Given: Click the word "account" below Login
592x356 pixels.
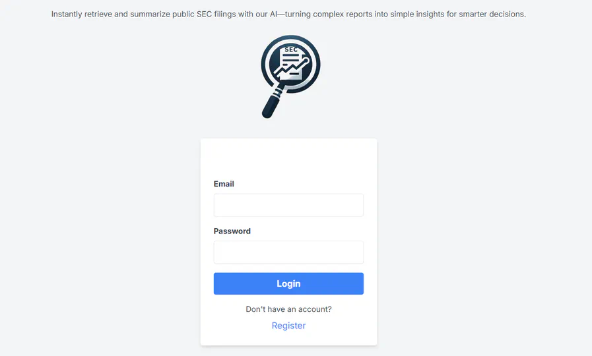Looking at the screenshot, I should coord(315,309).
